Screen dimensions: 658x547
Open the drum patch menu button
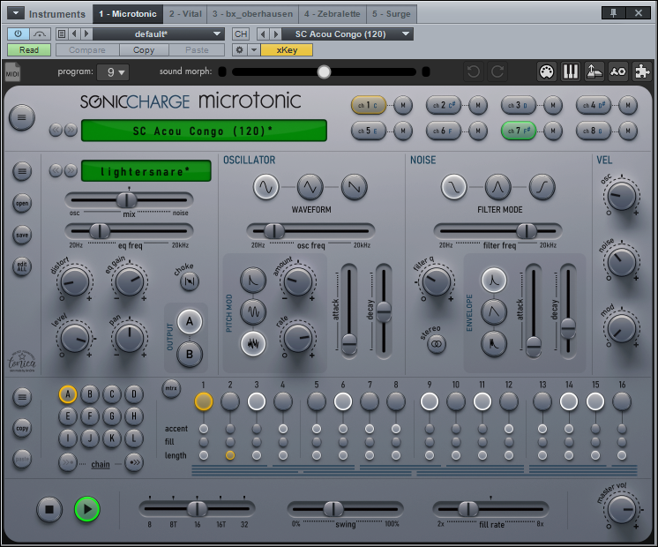pos(22,171)
